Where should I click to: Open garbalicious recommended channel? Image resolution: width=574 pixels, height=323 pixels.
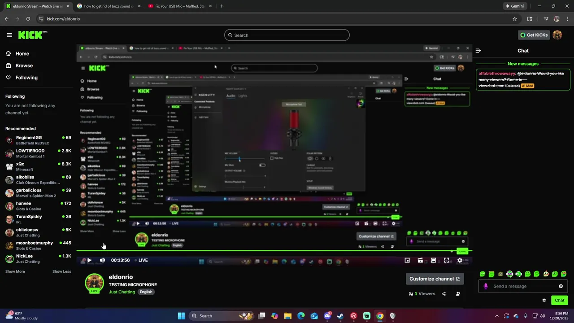click(x=38, y=193)
